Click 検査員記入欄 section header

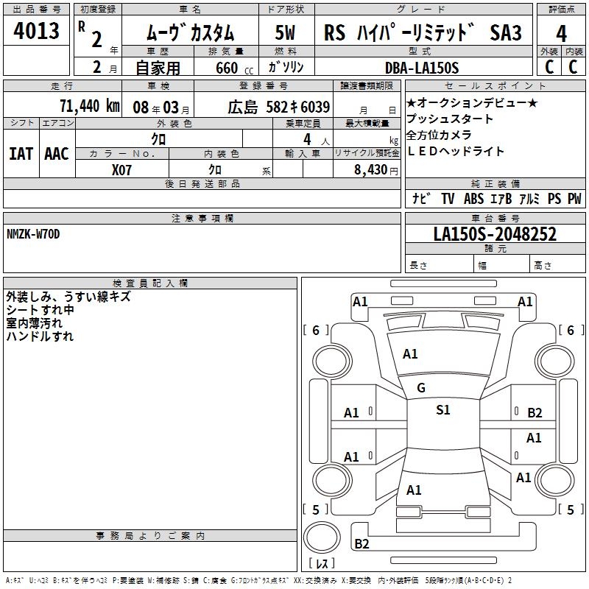coord(150,283)
